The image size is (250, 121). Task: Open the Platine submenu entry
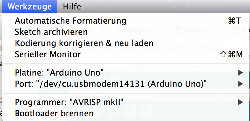click(59, 73)
